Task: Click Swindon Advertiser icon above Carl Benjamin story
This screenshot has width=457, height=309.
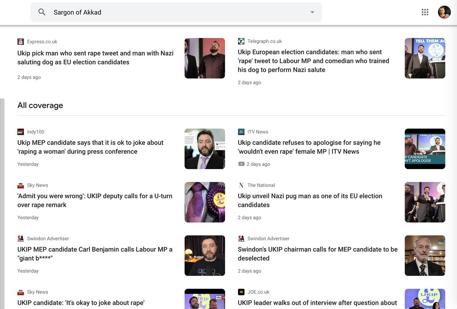Action: click(21, 239)
